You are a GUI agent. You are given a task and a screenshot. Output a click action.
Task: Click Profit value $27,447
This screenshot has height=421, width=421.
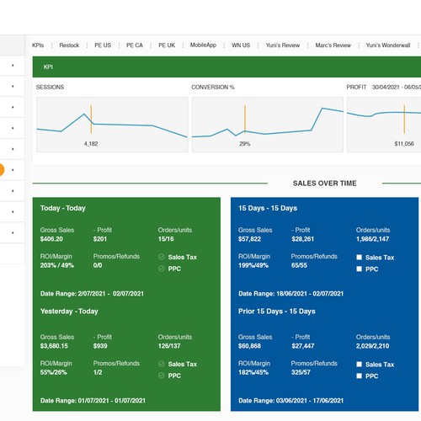coord(303,346)
